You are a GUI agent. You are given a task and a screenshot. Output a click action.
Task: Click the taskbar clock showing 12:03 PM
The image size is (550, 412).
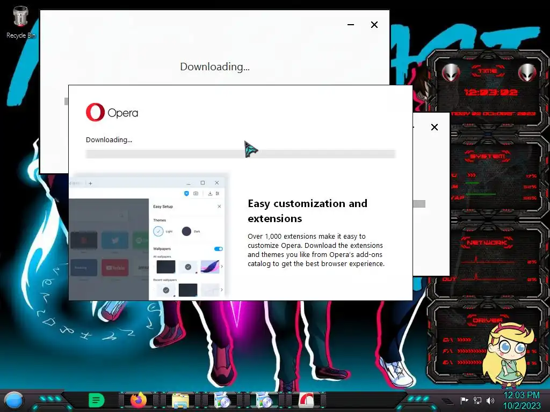pyautogui.click(x=521, y=400)
